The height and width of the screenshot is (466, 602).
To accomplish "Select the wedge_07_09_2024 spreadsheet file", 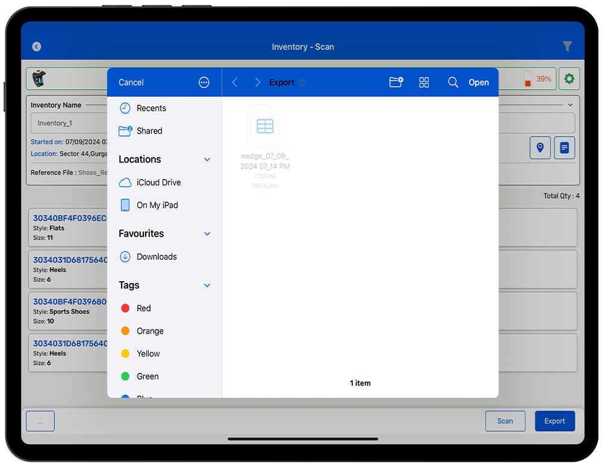I will pos(265,126).
